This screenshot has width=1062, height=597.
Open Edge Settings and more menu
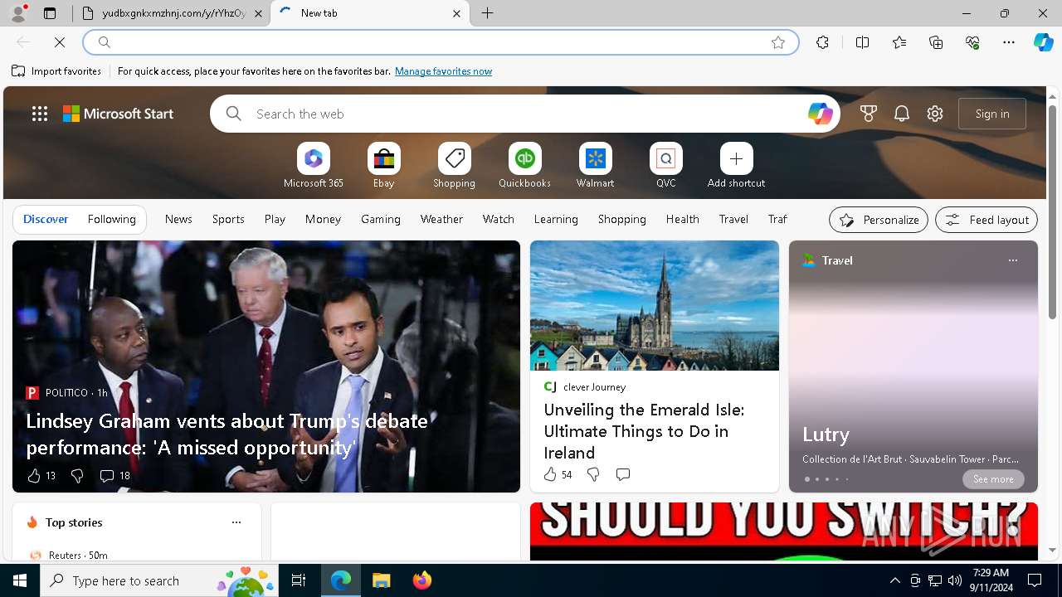[x=1009, y=42]
